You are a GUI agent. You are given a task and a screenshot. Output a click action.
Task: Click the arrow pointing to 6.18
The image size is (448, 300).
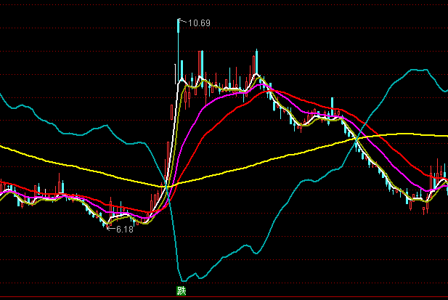pos(110,228)
